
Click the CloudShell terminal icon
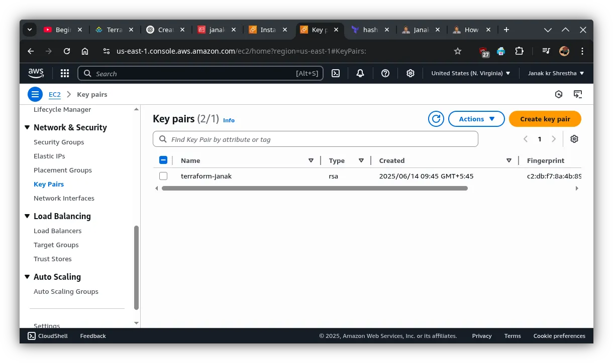(x=336, y=73)
